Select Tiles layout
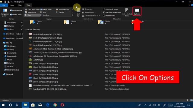This screenshot has height=108, width=193. (x=32, y=15)
